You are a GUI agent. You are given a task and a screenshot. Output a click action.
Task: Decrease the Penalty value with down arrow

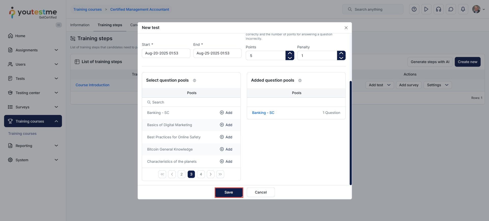(x=341, y=58)
